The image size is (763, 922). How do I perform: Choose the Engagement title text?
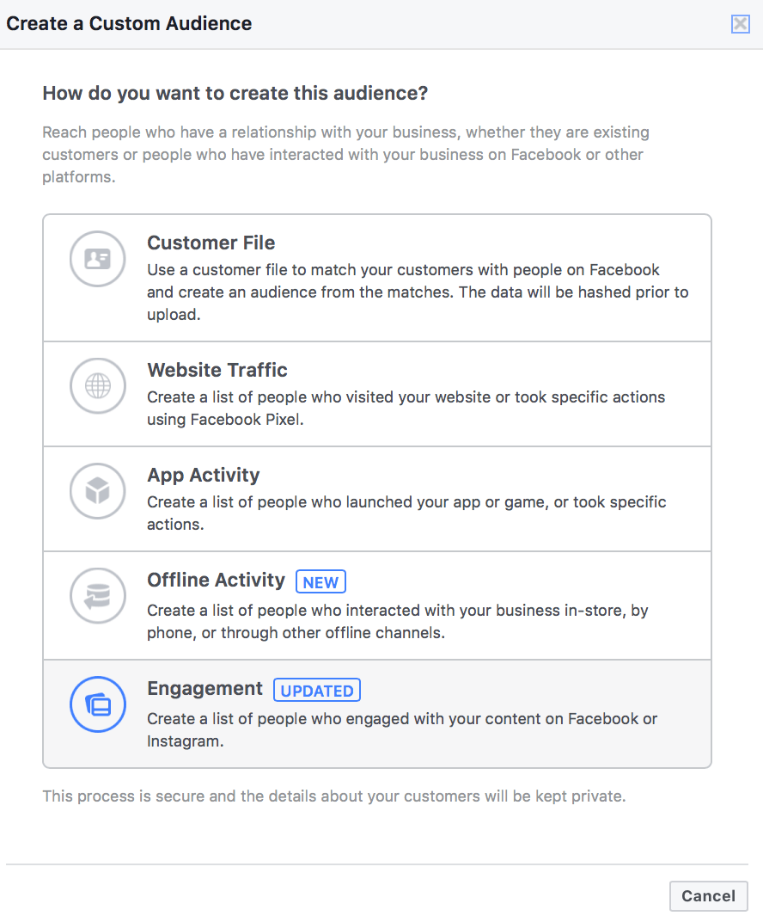coord(205,689)
